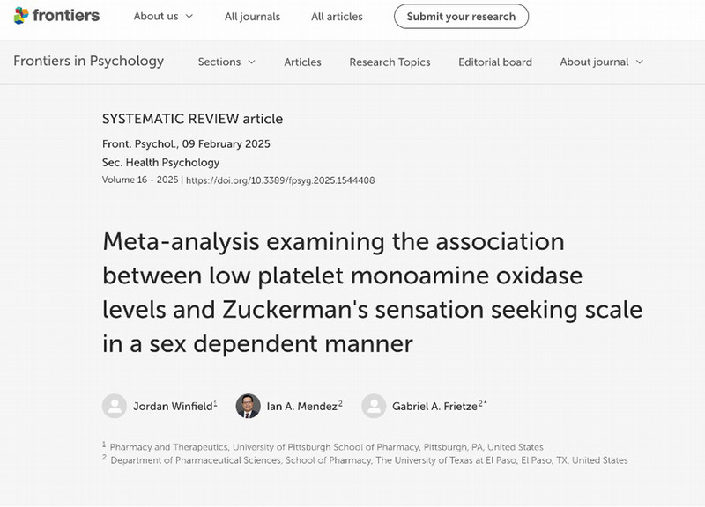Click Jordan Winfield's avatar placeholder icon
705x507 pixels.
click(114, 406)
